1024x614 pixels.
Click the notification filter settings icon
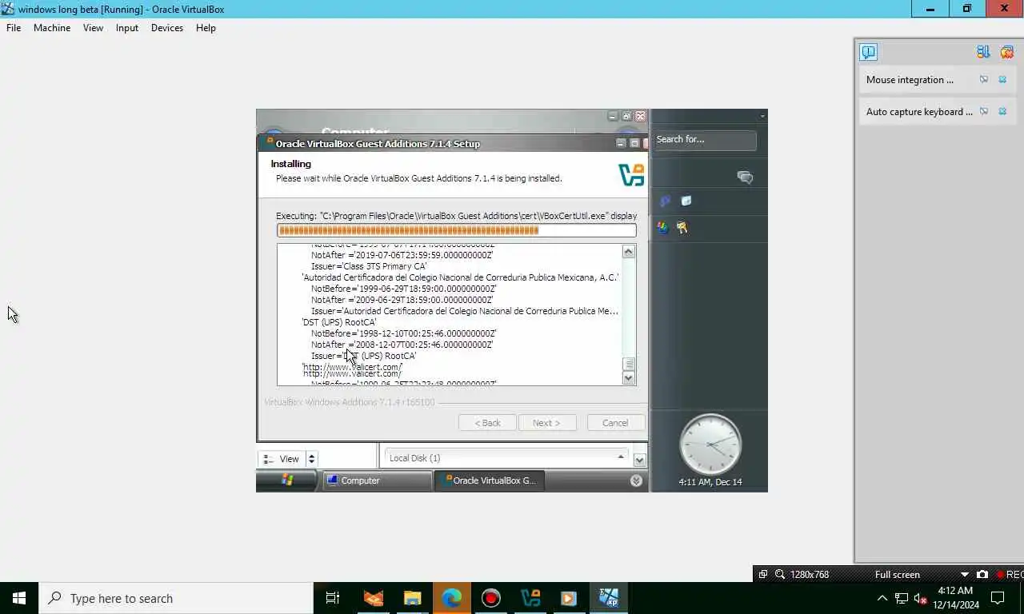click(983, 52)
